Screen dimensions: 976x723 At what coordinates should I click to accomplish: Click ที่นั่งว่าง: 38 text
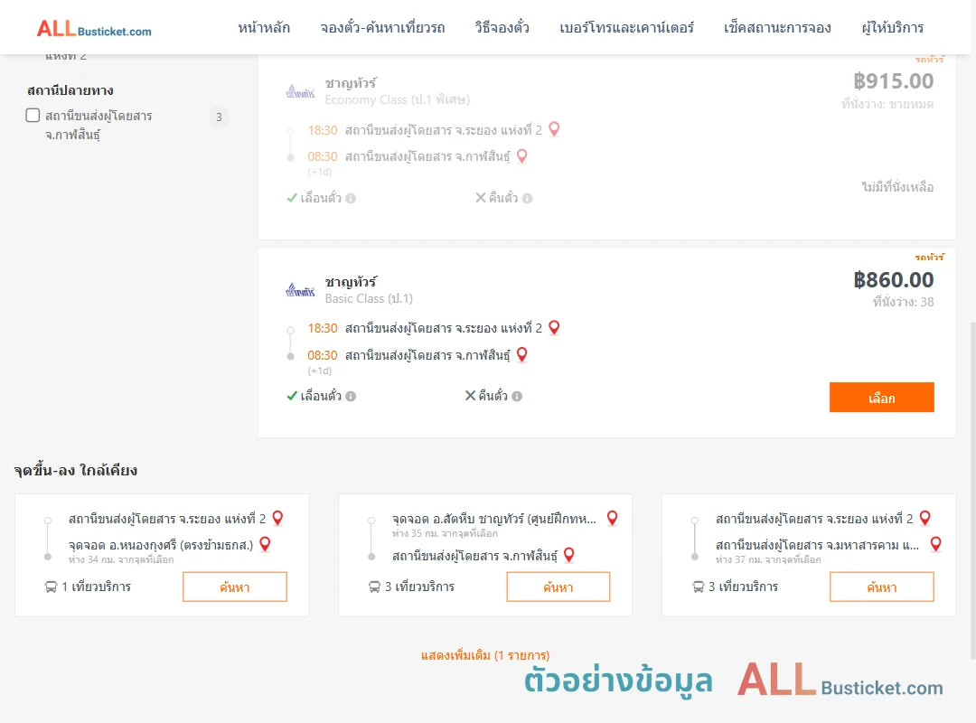pos(903,302)
